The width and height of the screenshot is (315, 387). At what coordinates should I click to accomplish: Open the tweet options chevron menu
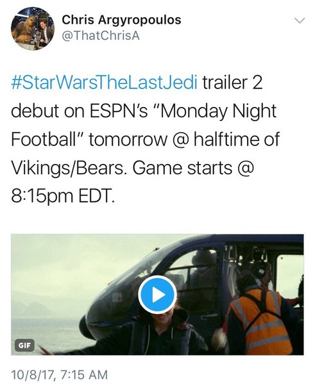pos(300,21)
